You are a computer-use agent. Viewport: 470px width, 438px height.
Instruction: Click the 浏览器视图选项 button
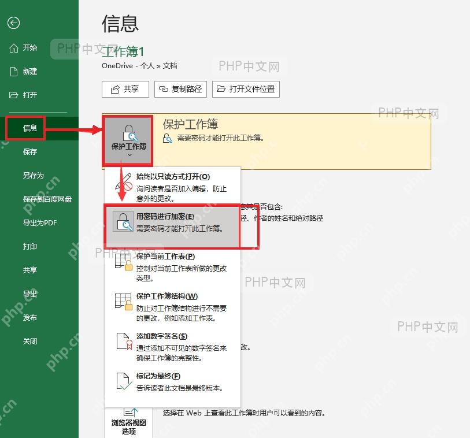click(x=129, y=423)
